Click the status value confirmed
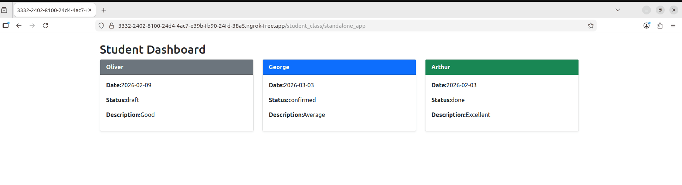 pyautogui.click(x=302, y=100)
